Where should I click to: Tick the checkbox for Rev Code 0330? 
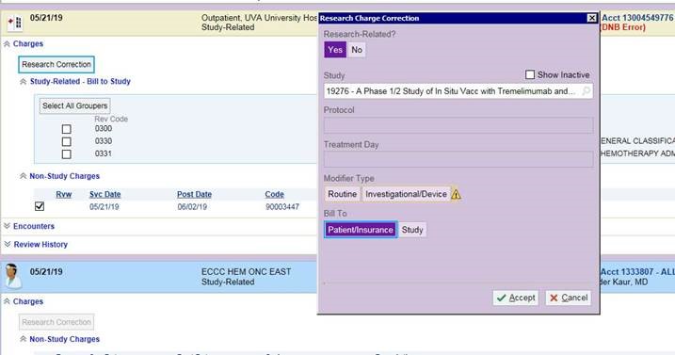pyautogui.click(x=66, y=141)
